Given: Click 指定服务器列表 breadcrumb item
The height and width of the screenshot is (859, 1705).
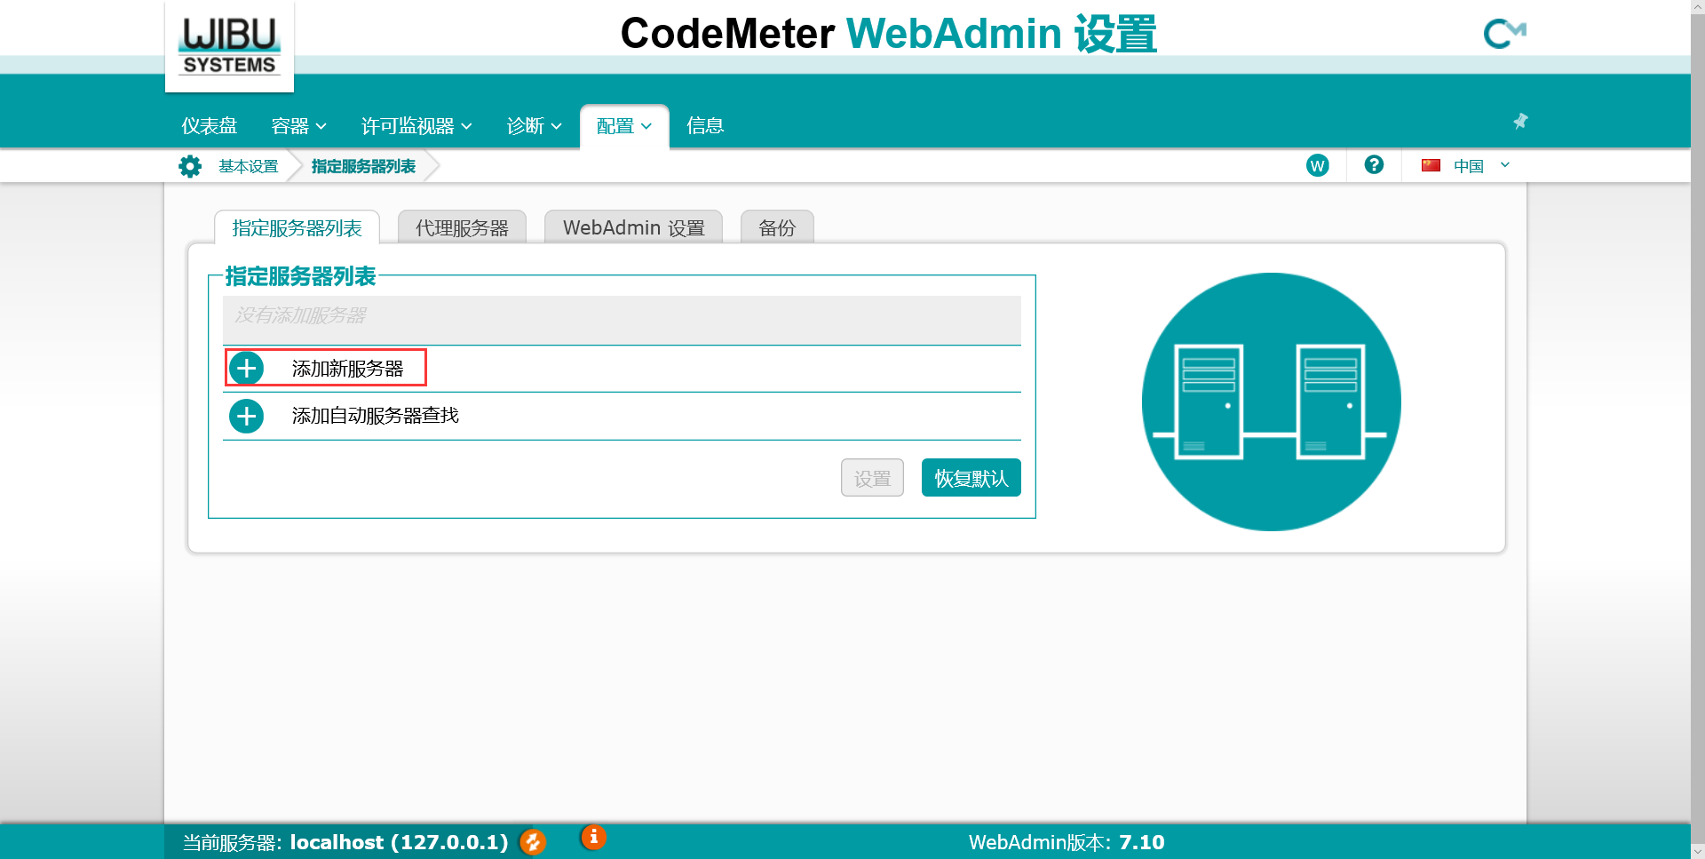Looking at the screenshot, I should tap(363, 166).
